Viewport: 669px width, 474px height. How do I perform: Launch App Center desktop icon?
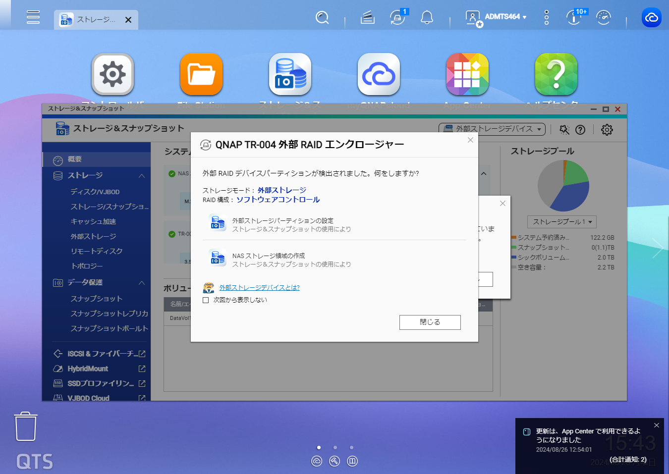[467, 74]
